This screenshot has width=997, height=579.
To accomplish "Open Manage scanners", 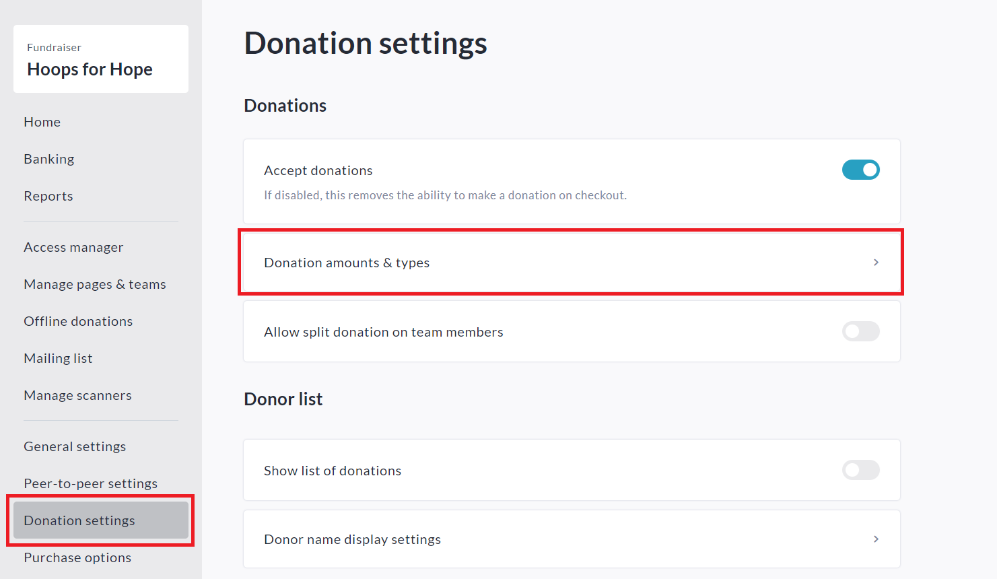I will click(77, 395).
